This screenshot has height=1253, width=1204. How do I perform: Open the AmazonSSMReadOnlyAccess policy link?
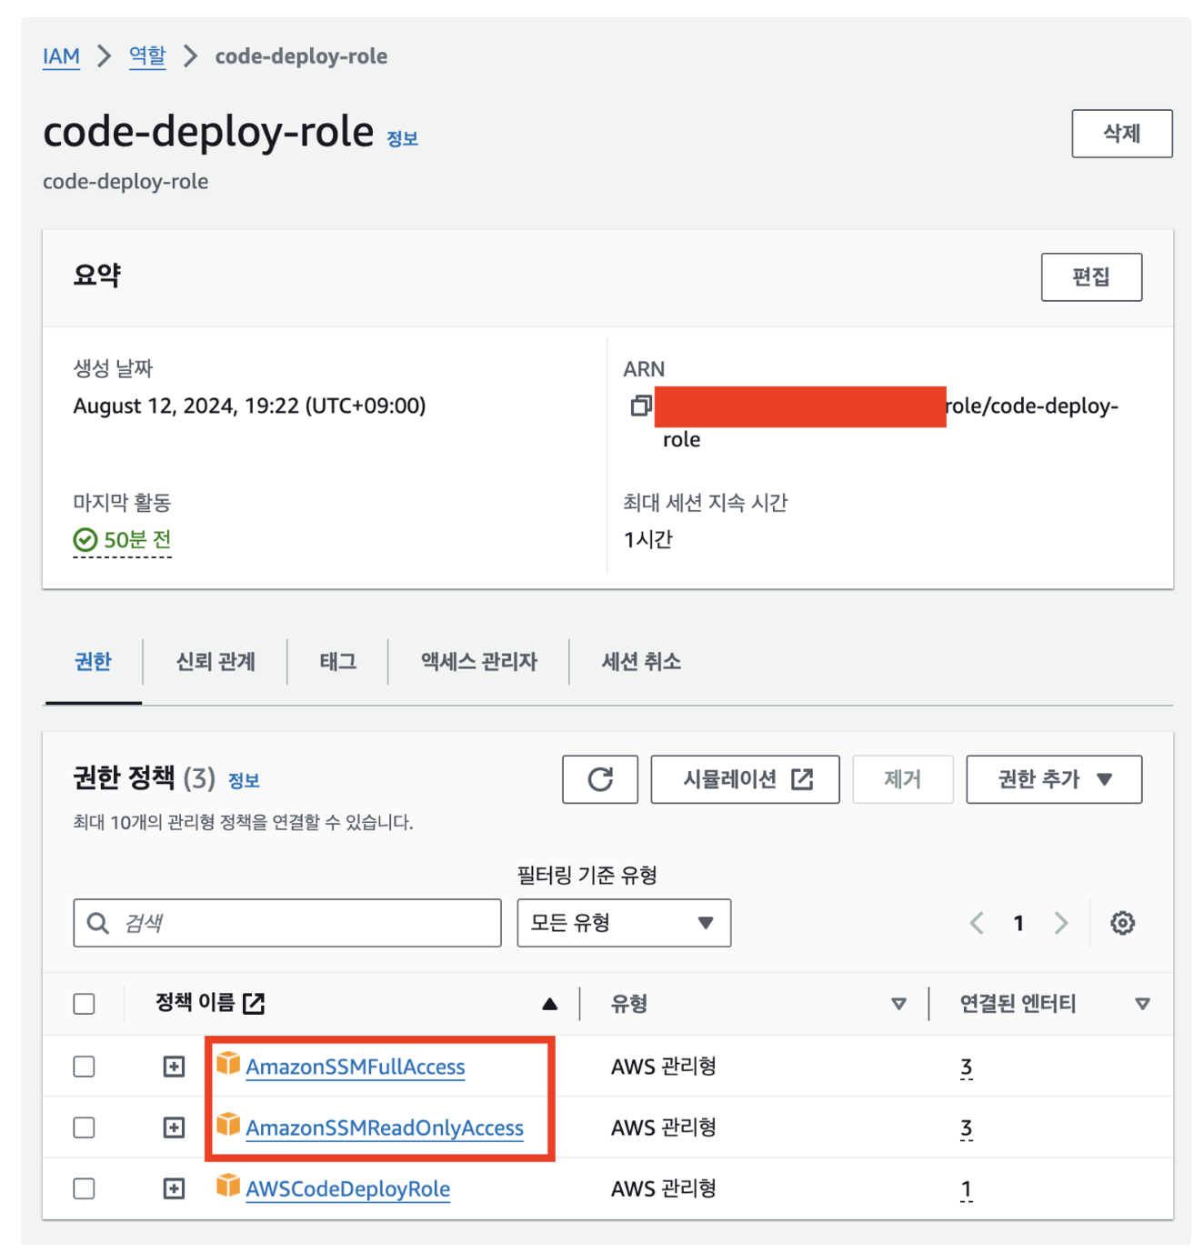385,1128
